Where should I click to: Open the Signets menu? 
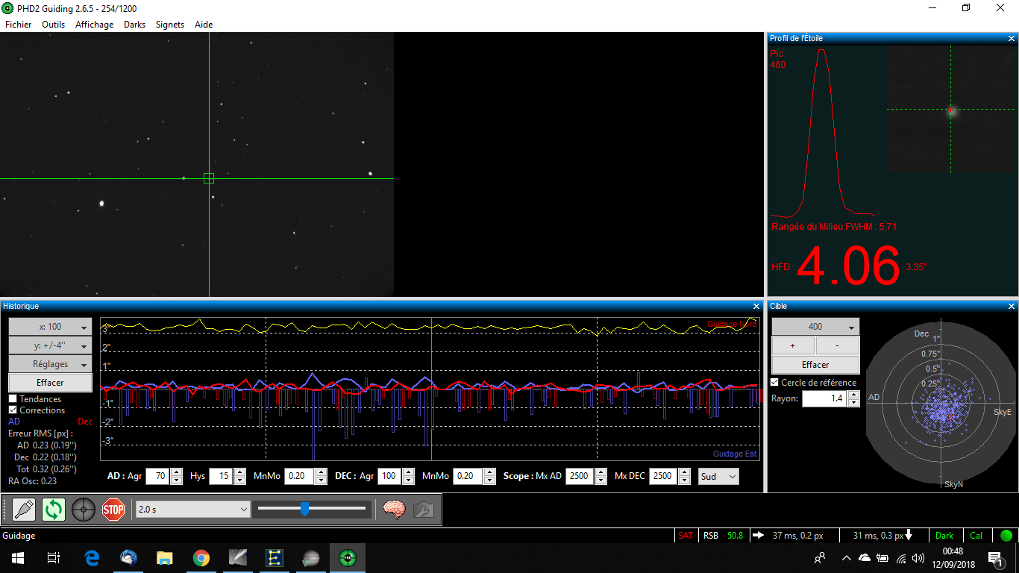(x=170, y=25)
